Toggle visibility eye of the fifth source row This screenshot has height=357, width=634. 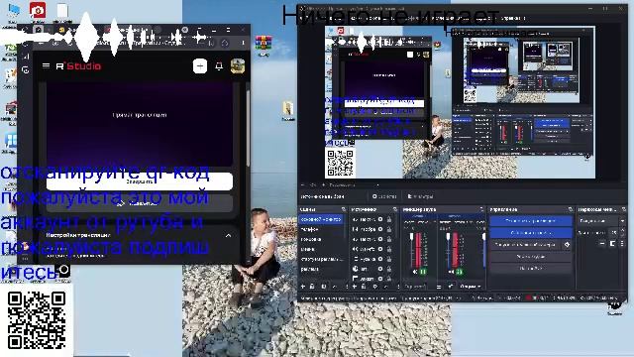(x=380, y=259)
